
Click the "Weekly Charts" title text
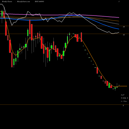click(x=7, y=2)
